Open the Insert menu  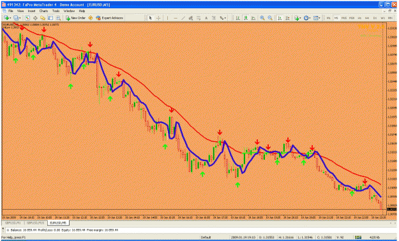pyautogui.click(x=31, y=11)
